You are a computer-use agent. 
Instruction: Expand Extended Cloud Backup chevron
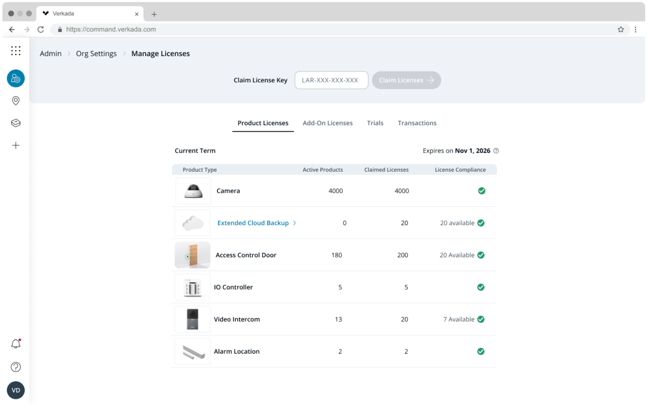(x=294, y=223)
